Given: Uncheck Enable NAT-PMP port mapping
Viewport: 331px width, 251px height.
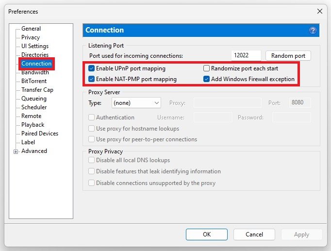Looking at the screenshot, I should (91, 79).
